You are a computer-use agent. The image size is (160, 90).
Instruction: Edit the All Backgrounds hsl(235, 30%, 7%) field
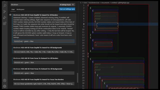(x=44, y=52)
